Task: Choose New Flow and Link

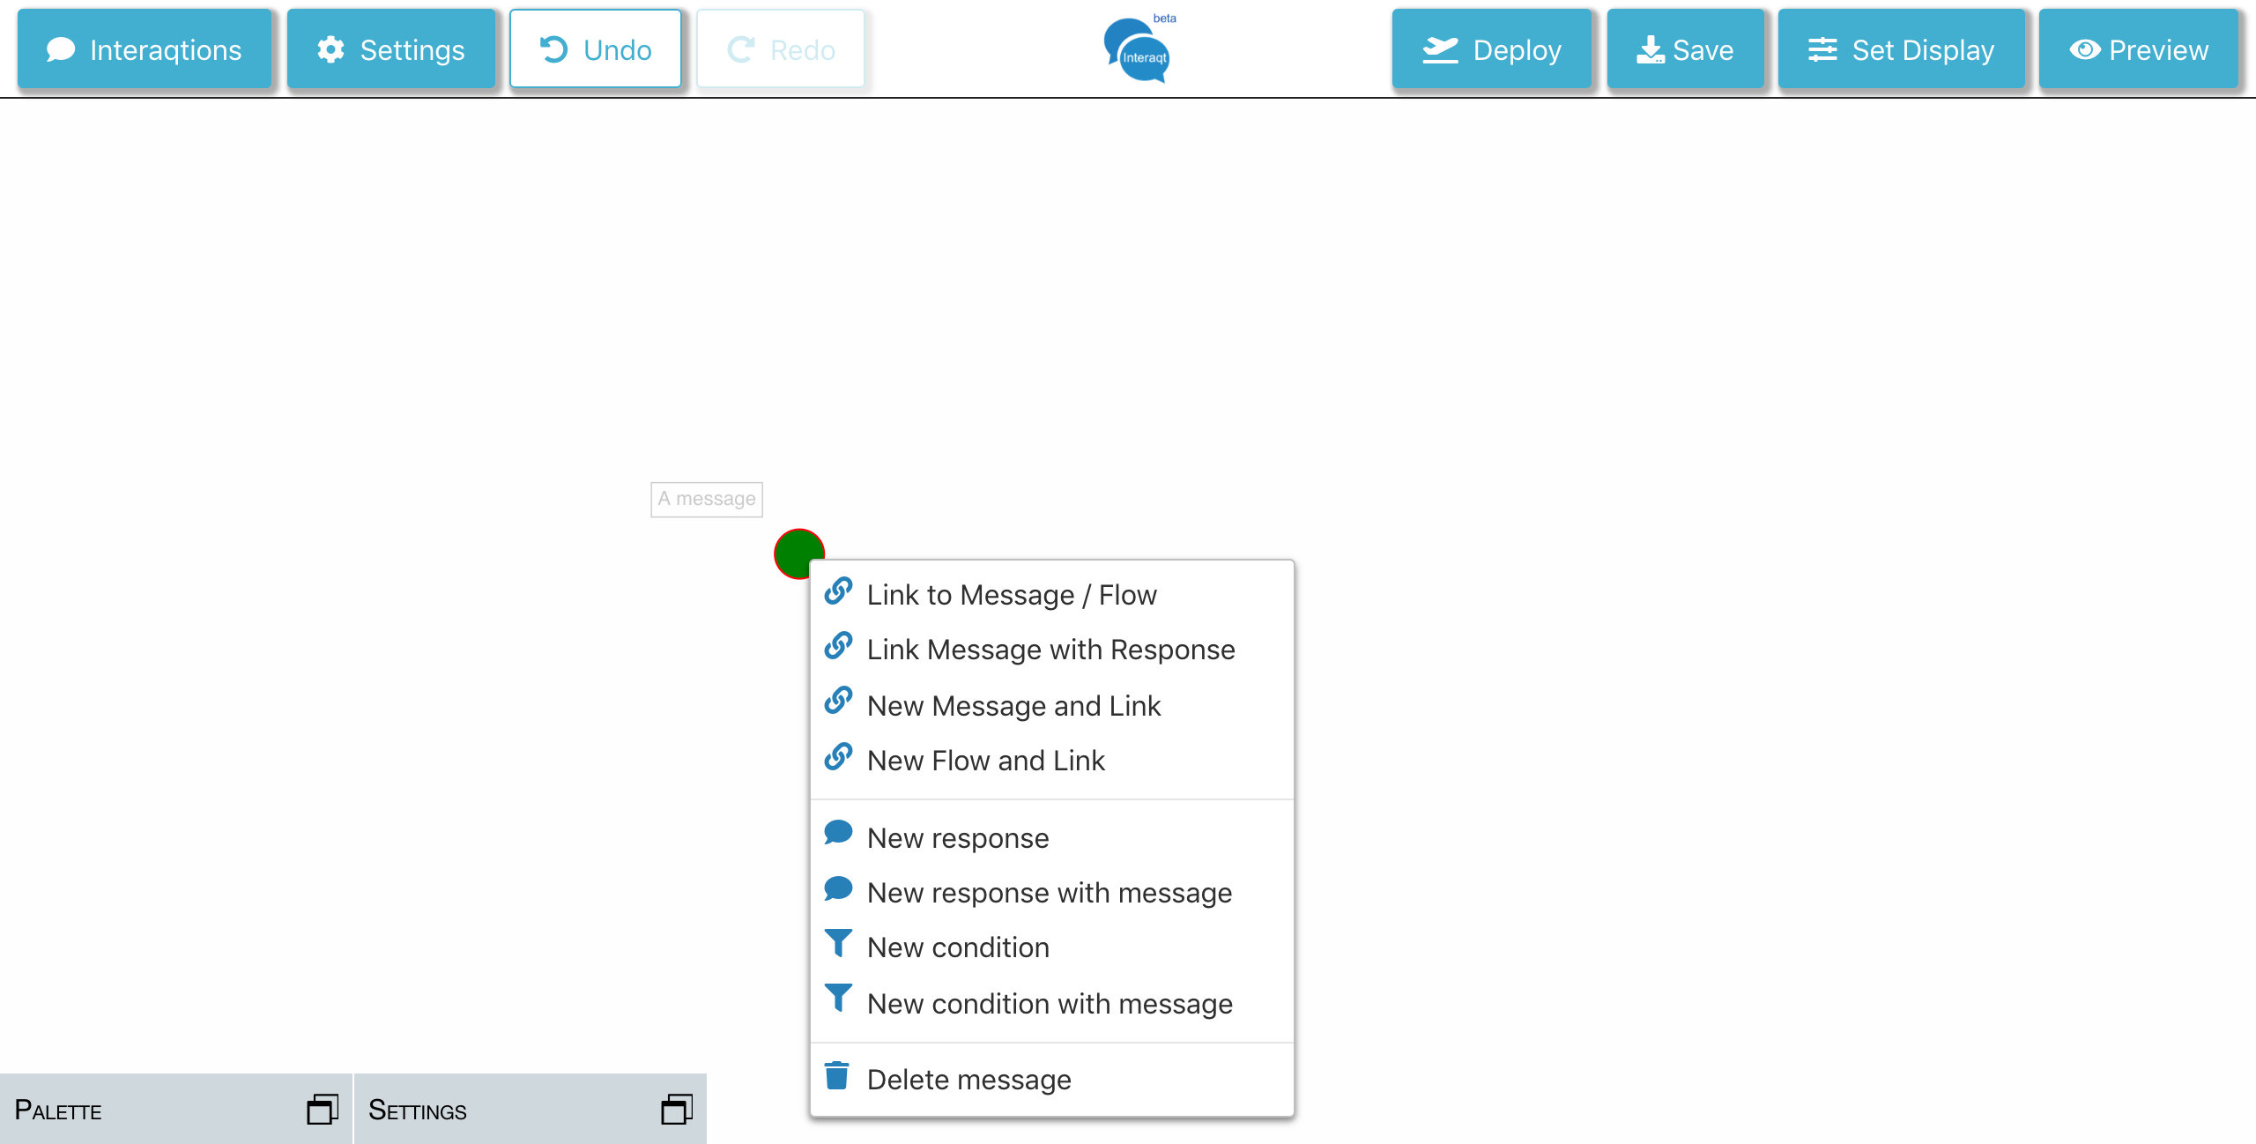Action: pyautogui.click(x=985, y=761)
